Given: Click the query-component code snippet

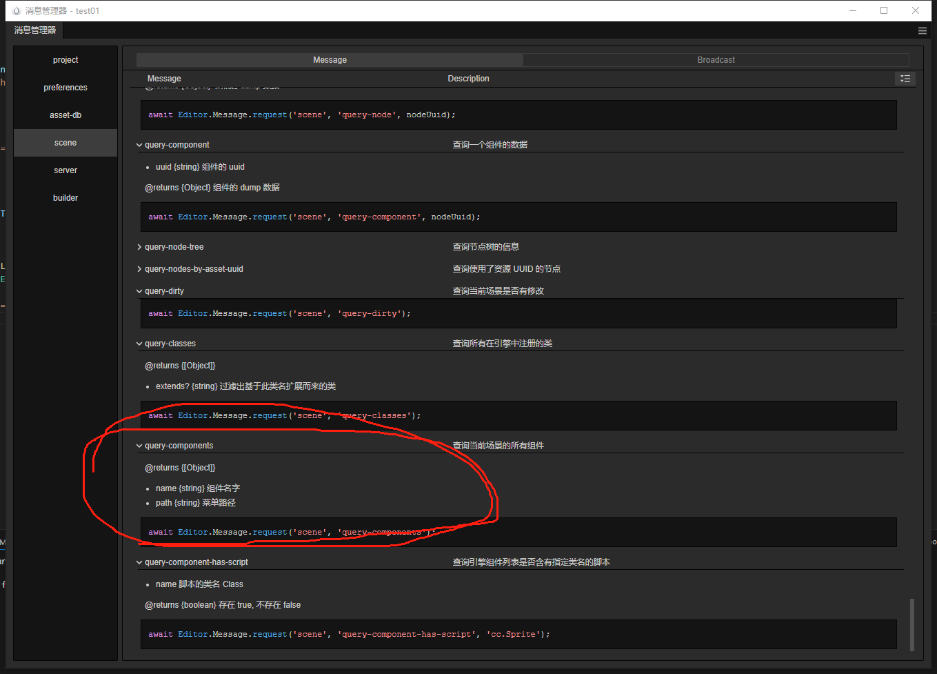Looking at the screenshot, I should 518,217.
